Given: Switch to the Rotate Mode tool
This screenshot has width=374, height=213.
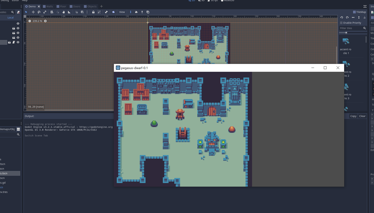Looking at the screenshot, I should point(39,12).
